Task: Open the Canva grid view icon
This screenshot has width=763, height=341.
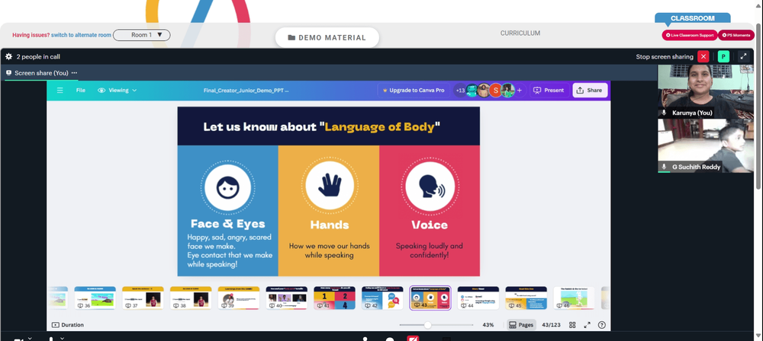Action: (x=572, y=325)
